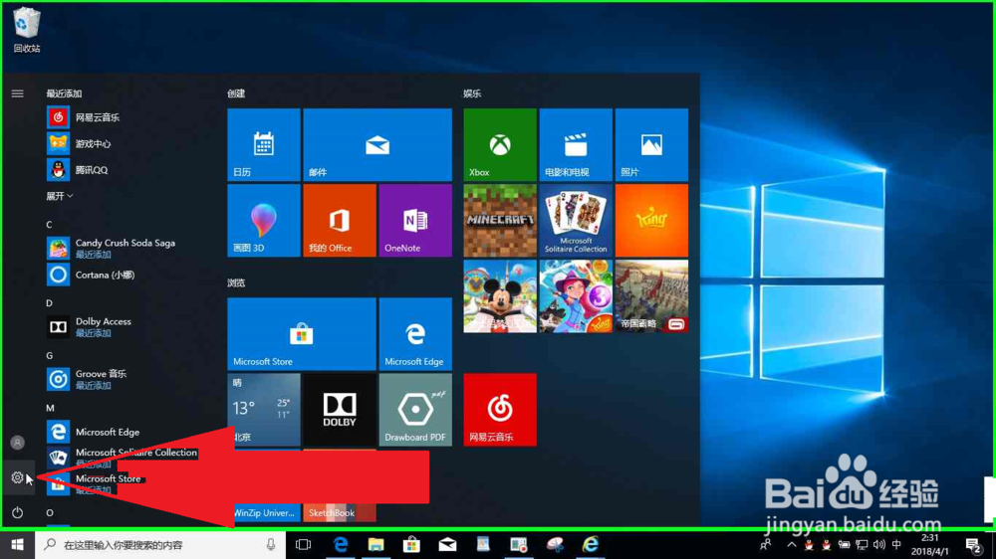Expand the Start menu hamburger button

point(17,93)
